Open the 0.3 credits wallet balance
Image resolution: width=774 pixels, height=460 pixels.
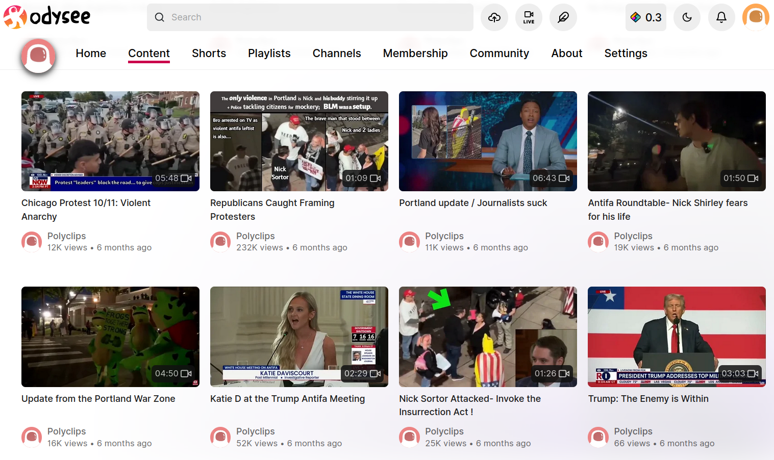pos(646,17)
